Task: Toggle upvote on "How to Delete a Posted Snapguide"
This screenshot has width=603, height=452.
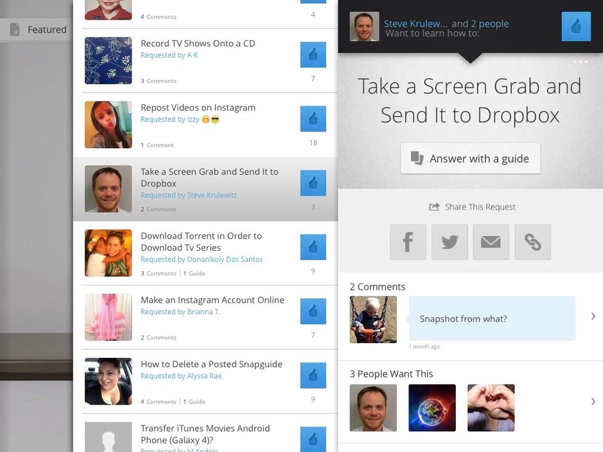Action: pos(313,375)
